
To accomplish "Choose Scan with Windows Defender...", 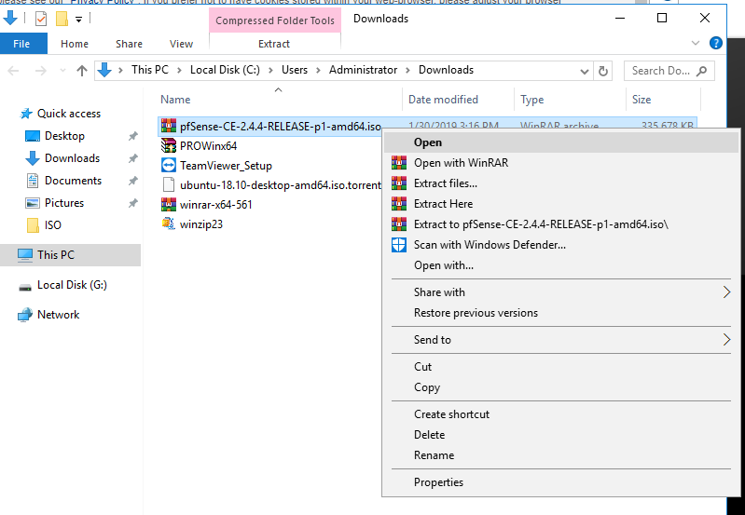I will click(x=560, y=244).
